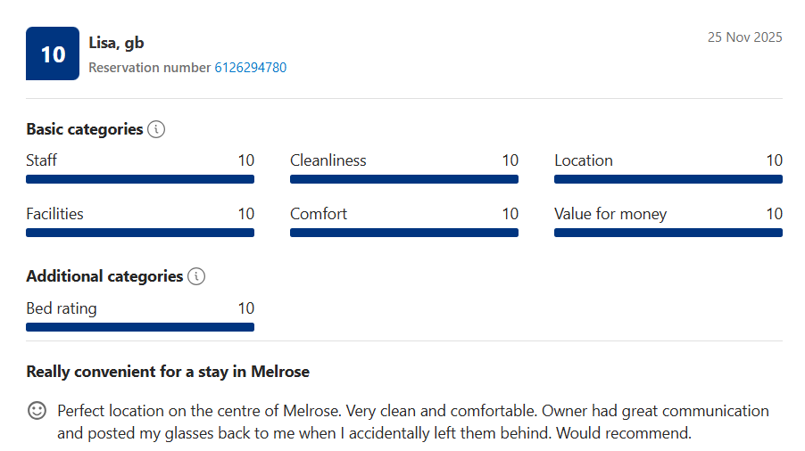The width and height of the screenshot is (805, 451).
Task: Click the Bed rating bar
Action: 140,327
